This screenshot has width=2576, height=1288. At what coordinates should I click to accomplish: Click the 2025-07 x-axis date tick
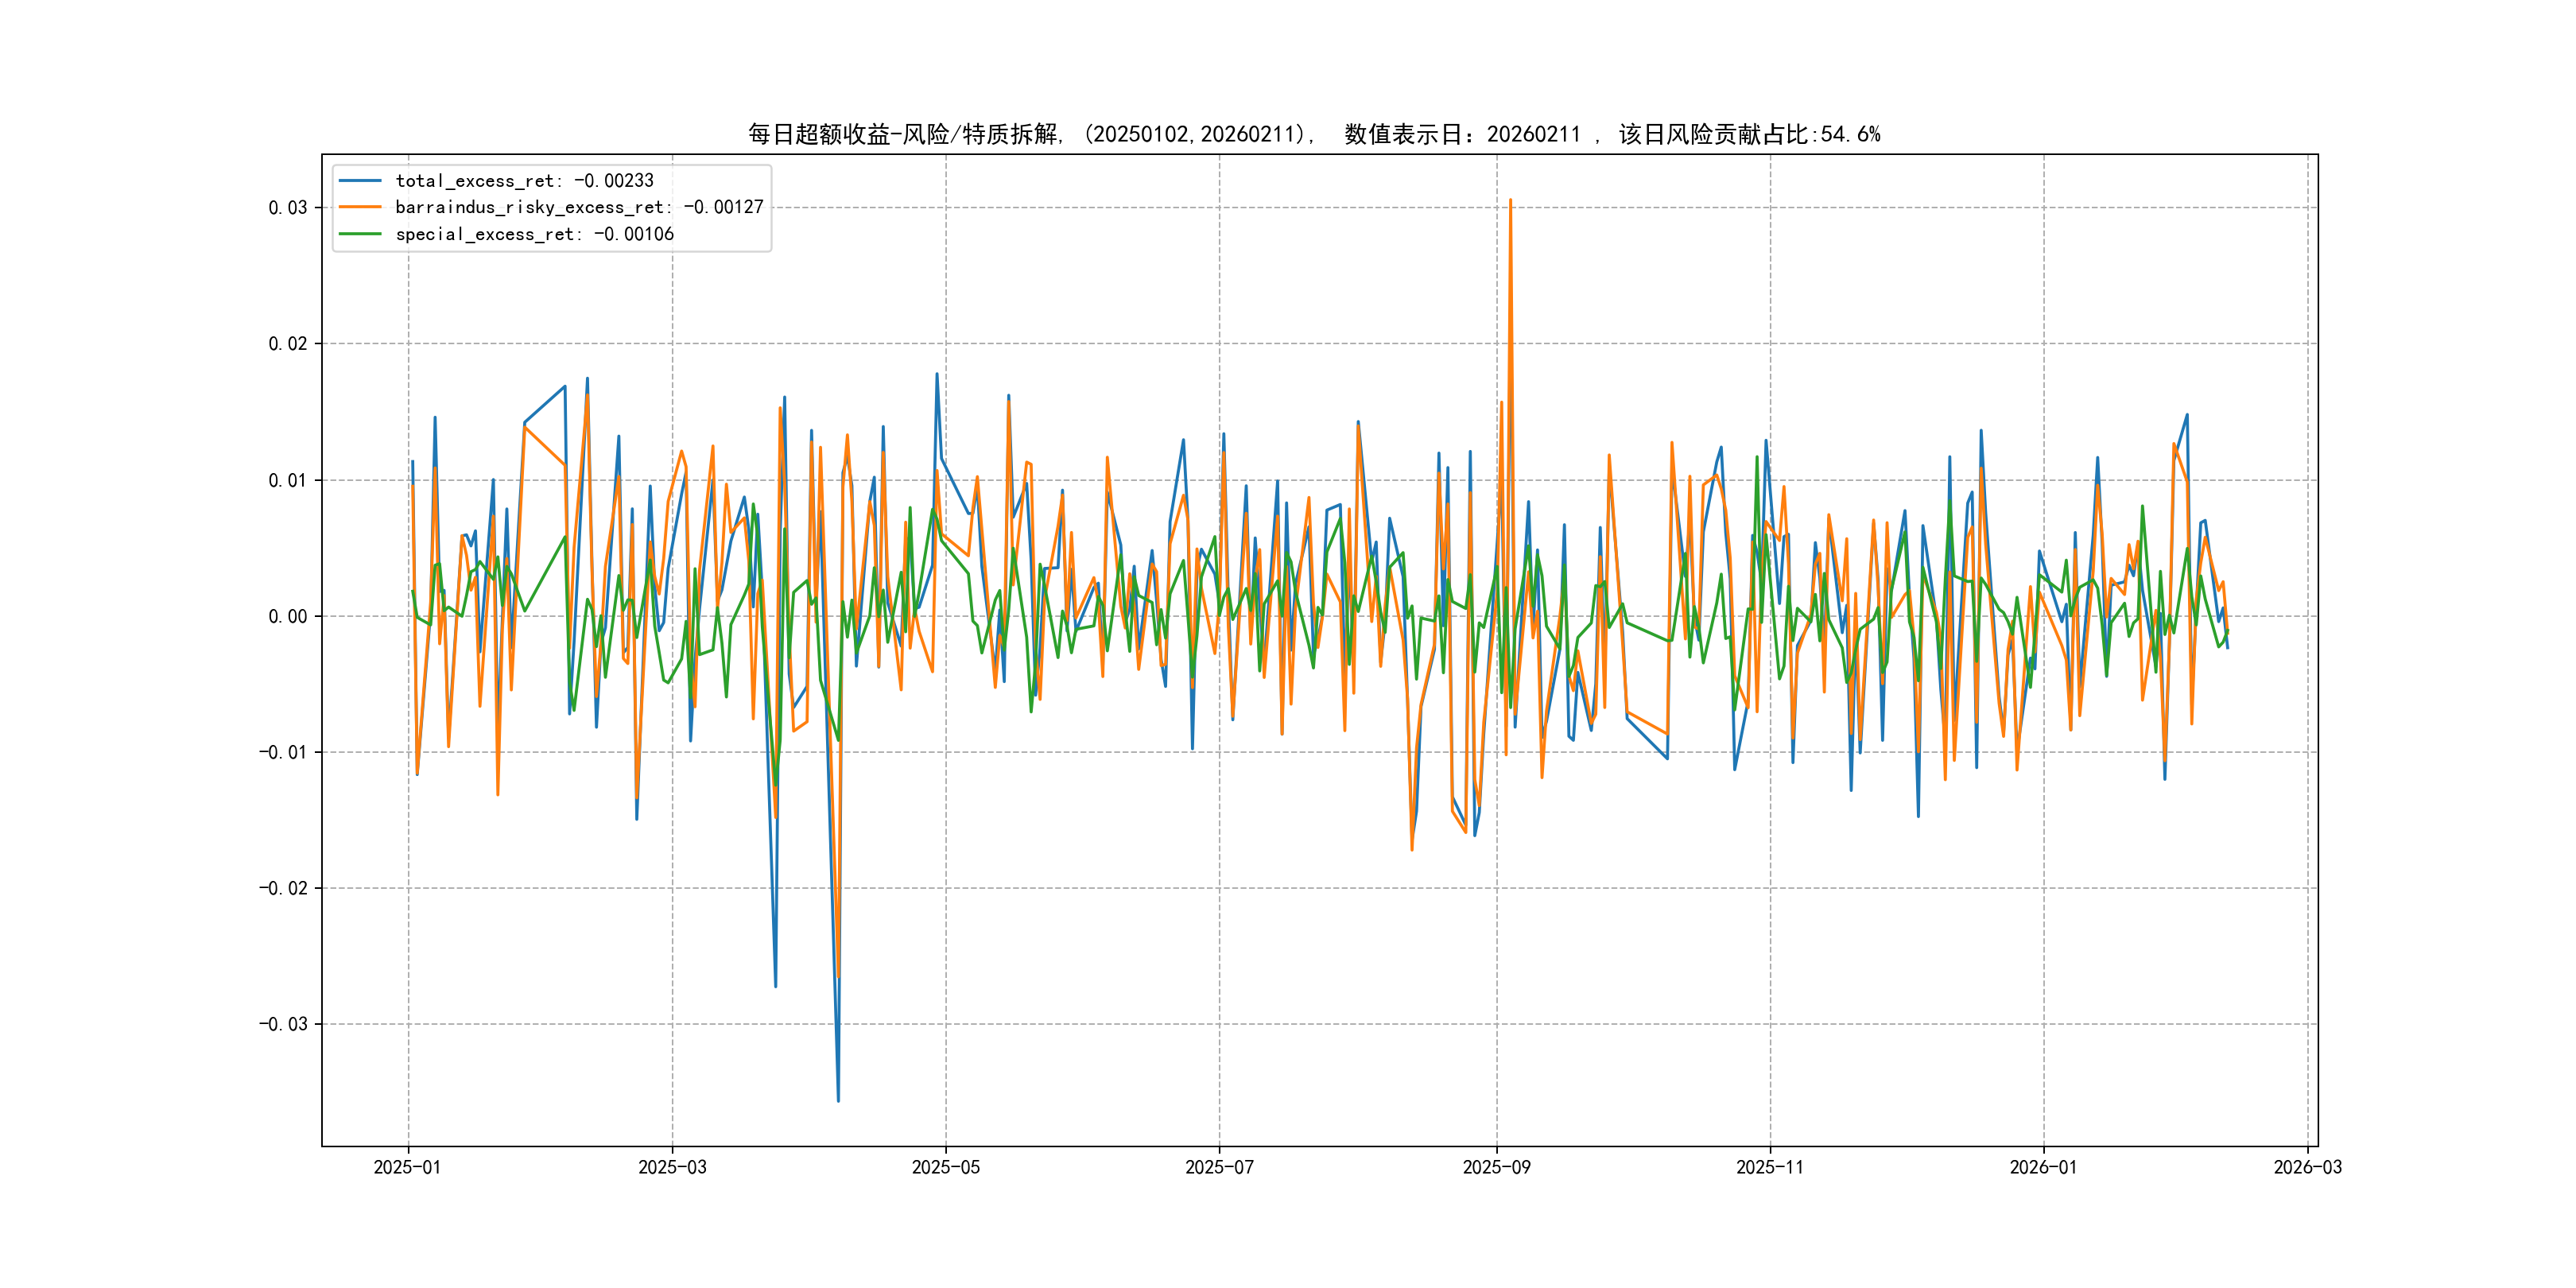click(x=1219, y=1167)
